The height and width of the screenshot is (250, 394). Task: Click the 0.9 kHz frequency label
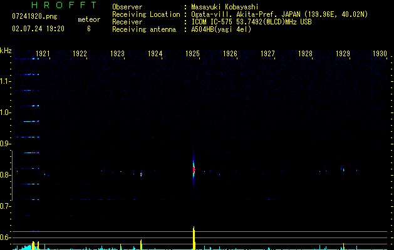(x=6, y=144)
